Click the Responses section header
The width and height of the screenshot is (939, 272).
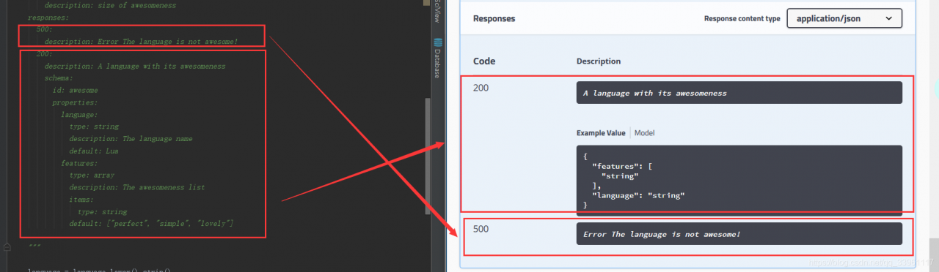[494, 19]
